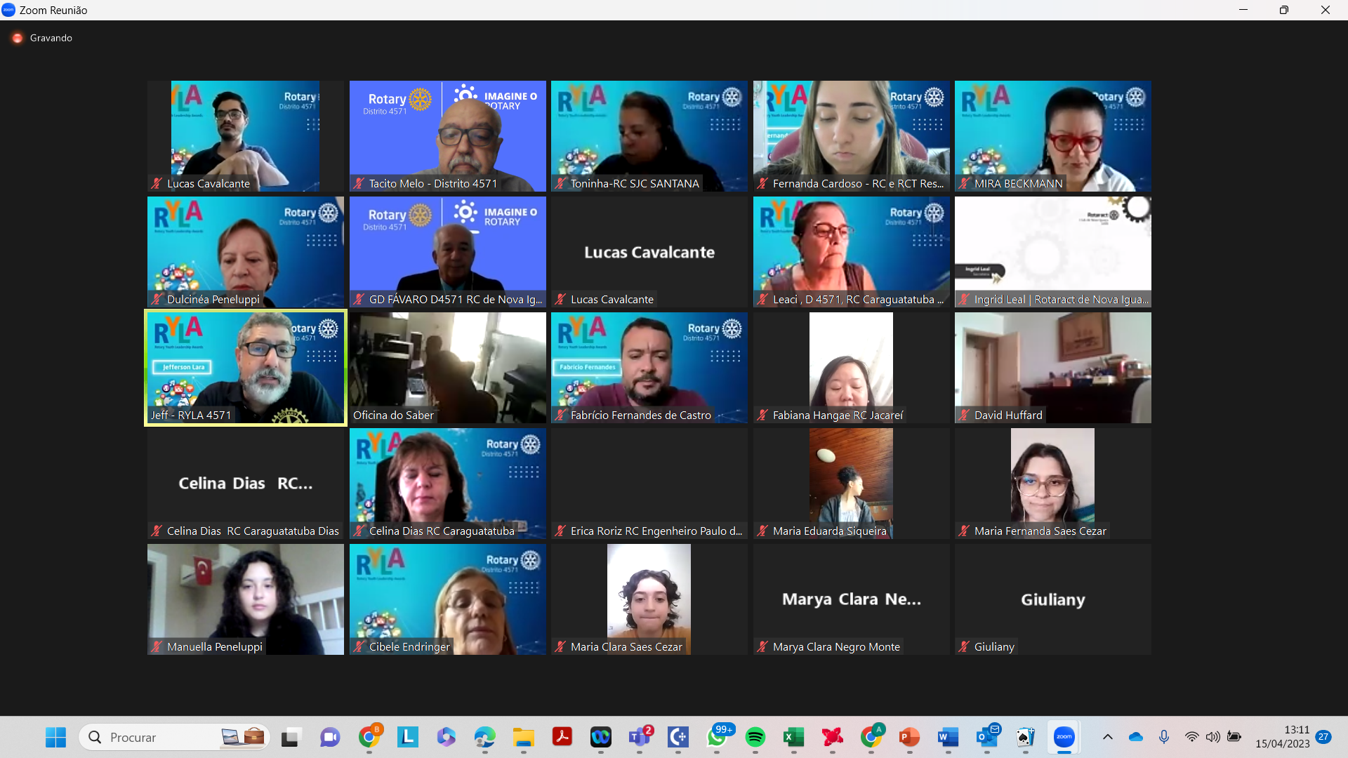The width and height of the screenshot is (1348, 758).
Task: Open Adobe Acrobat taskbar icon
Action: pos(562,737)
